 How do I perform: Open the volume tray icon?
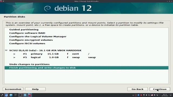click(146, 95)
